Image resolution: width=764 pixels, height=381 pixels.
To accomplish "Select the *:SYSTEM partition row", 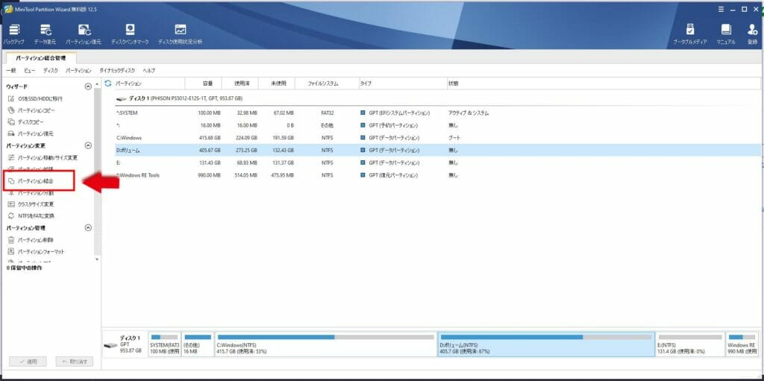I will pos(437,113).
